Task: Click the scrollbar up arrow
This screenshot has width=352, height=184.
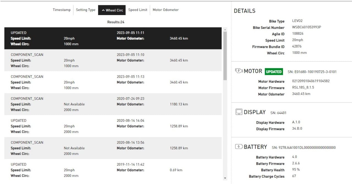Action: [225, 30]
